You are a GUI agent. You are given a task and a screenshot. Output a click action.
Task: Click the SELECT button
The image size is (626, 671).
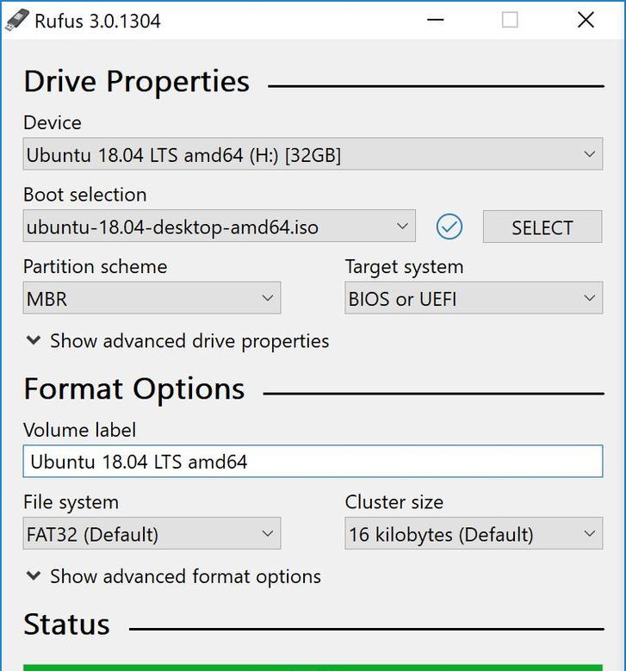(x=542, y=227)
